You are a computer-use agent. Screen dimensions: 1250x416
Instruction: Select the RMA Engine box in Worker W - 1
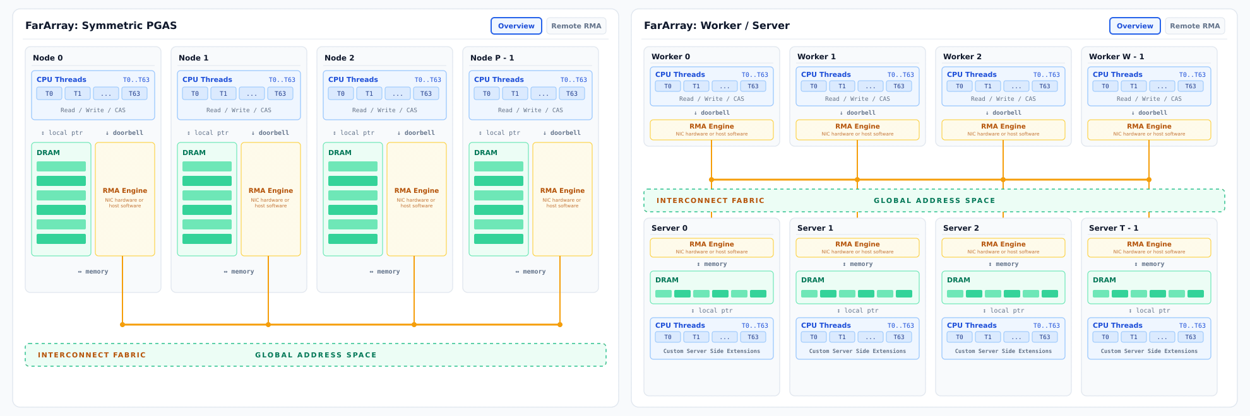1149,130
